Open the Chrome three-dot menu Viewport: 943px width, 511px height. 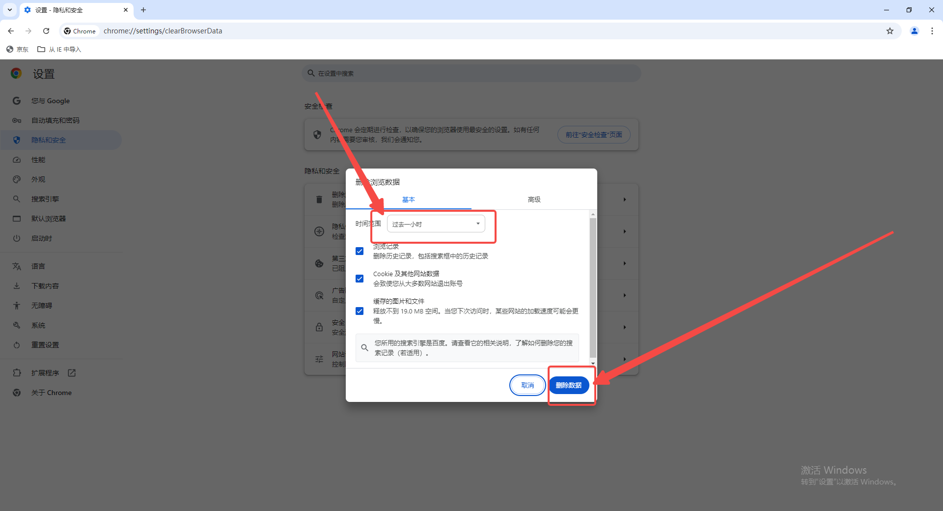[x=932, y=31]
